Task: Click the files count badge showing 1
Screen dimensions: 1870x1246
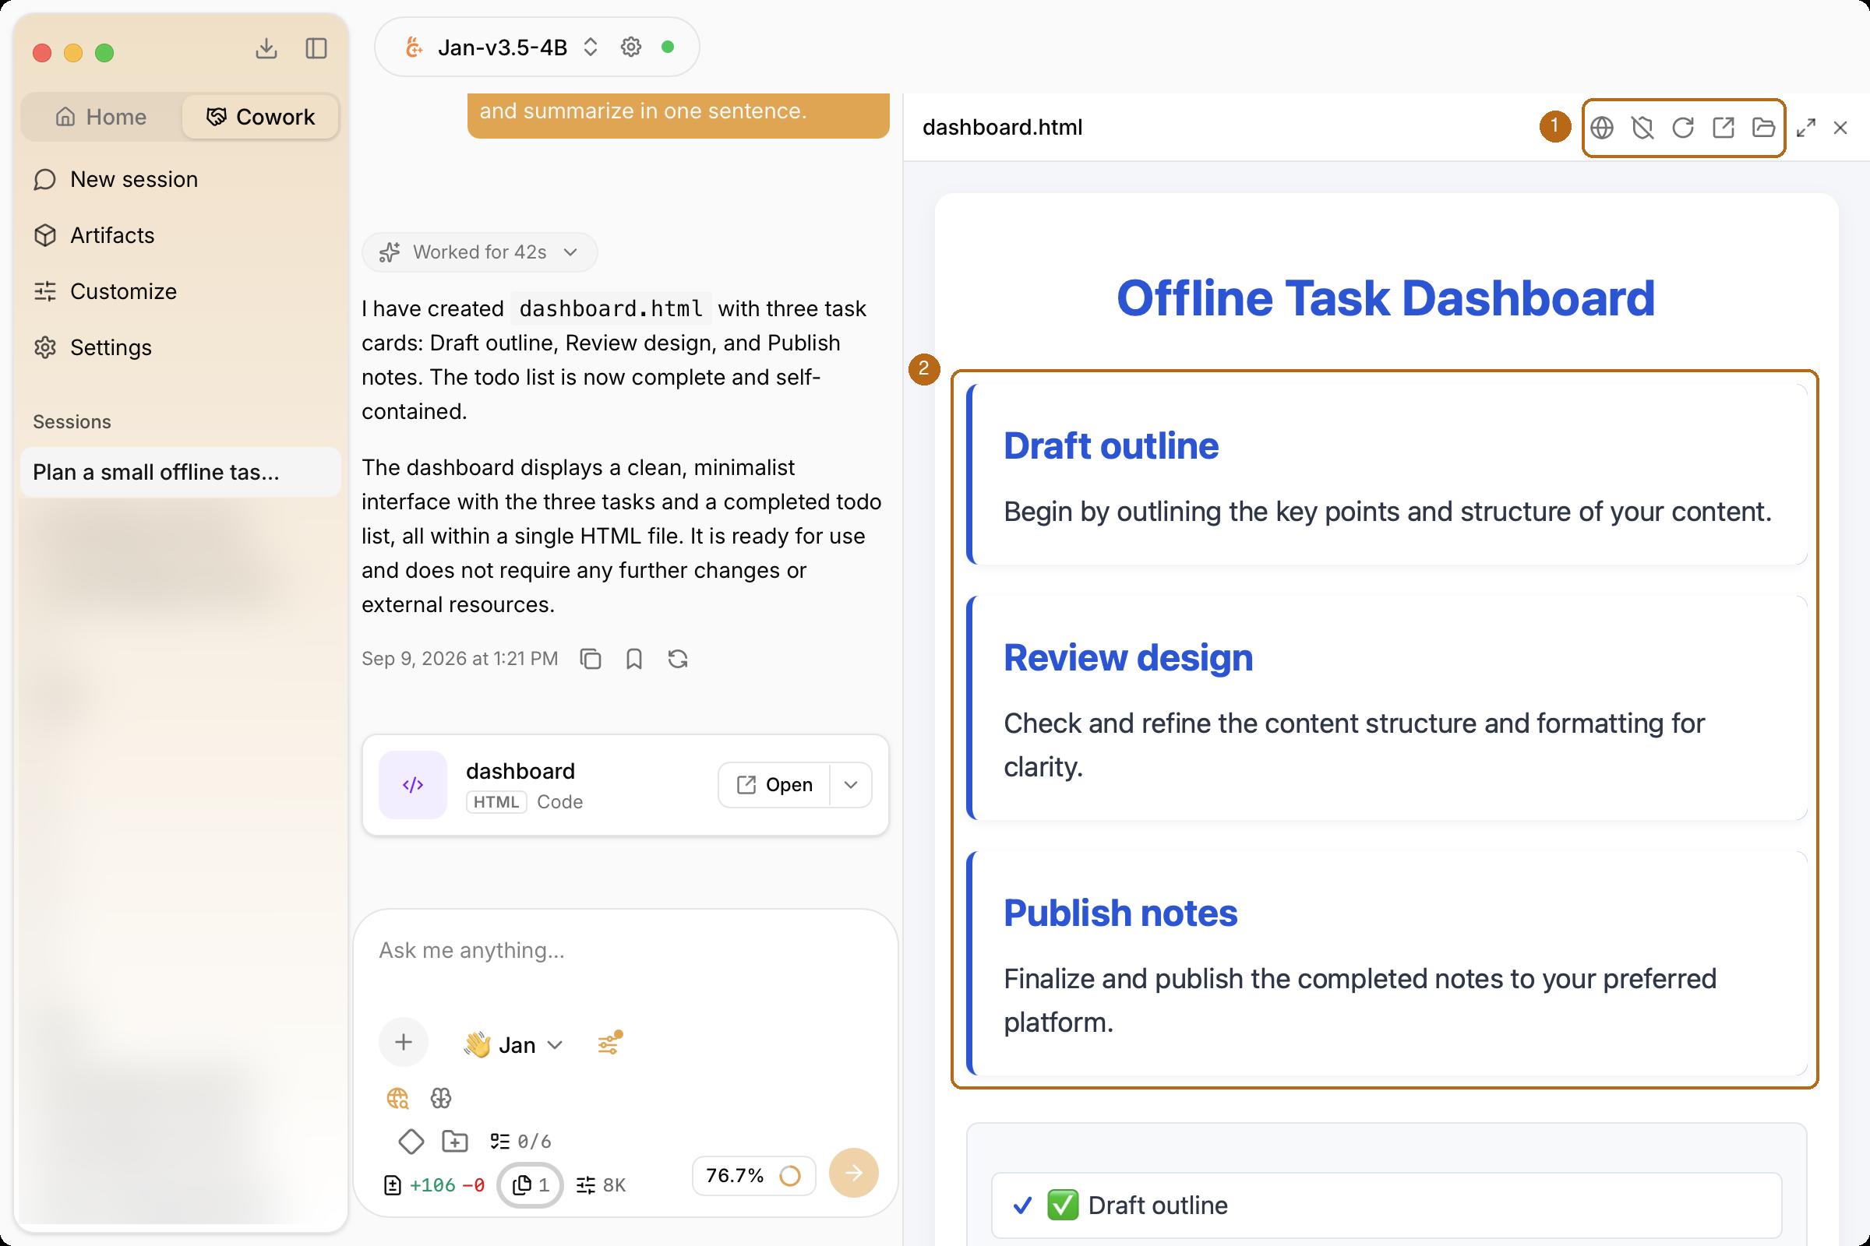Action: tap(531, 1185)
